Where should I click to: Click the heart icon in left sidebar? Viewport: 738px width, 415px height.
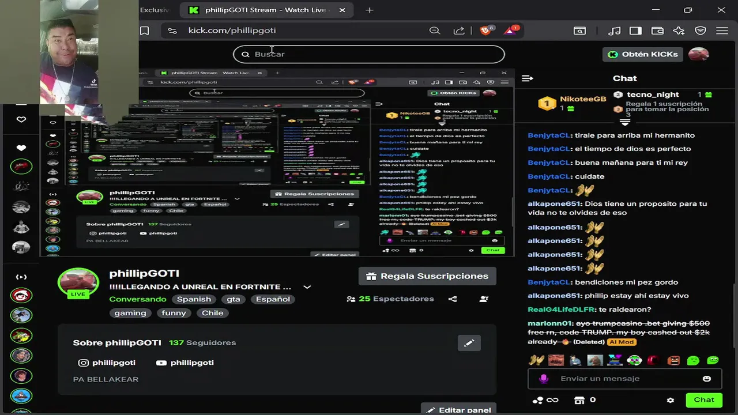[x=21, y=119]
